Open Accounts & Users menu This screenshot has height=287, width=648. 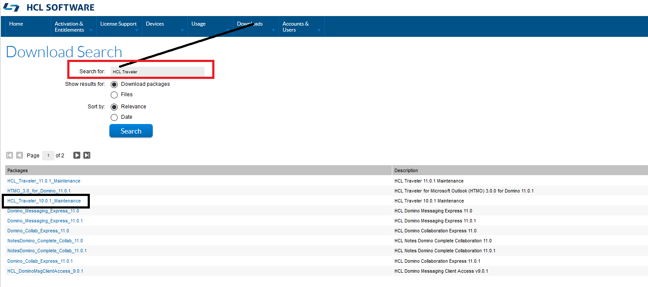point(296,27)
